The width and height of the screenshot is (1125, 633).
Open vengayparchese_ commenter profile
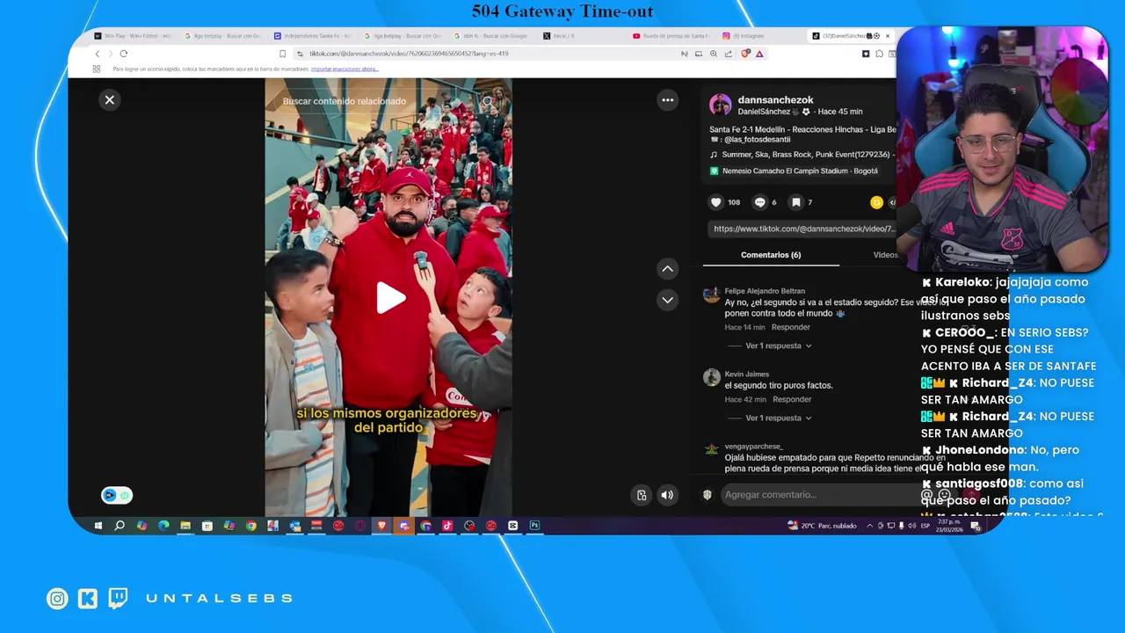(x=753, y=447)
